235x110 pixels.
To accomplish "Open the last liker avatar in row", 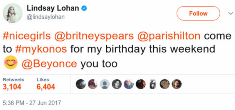I will pos(177,84).
